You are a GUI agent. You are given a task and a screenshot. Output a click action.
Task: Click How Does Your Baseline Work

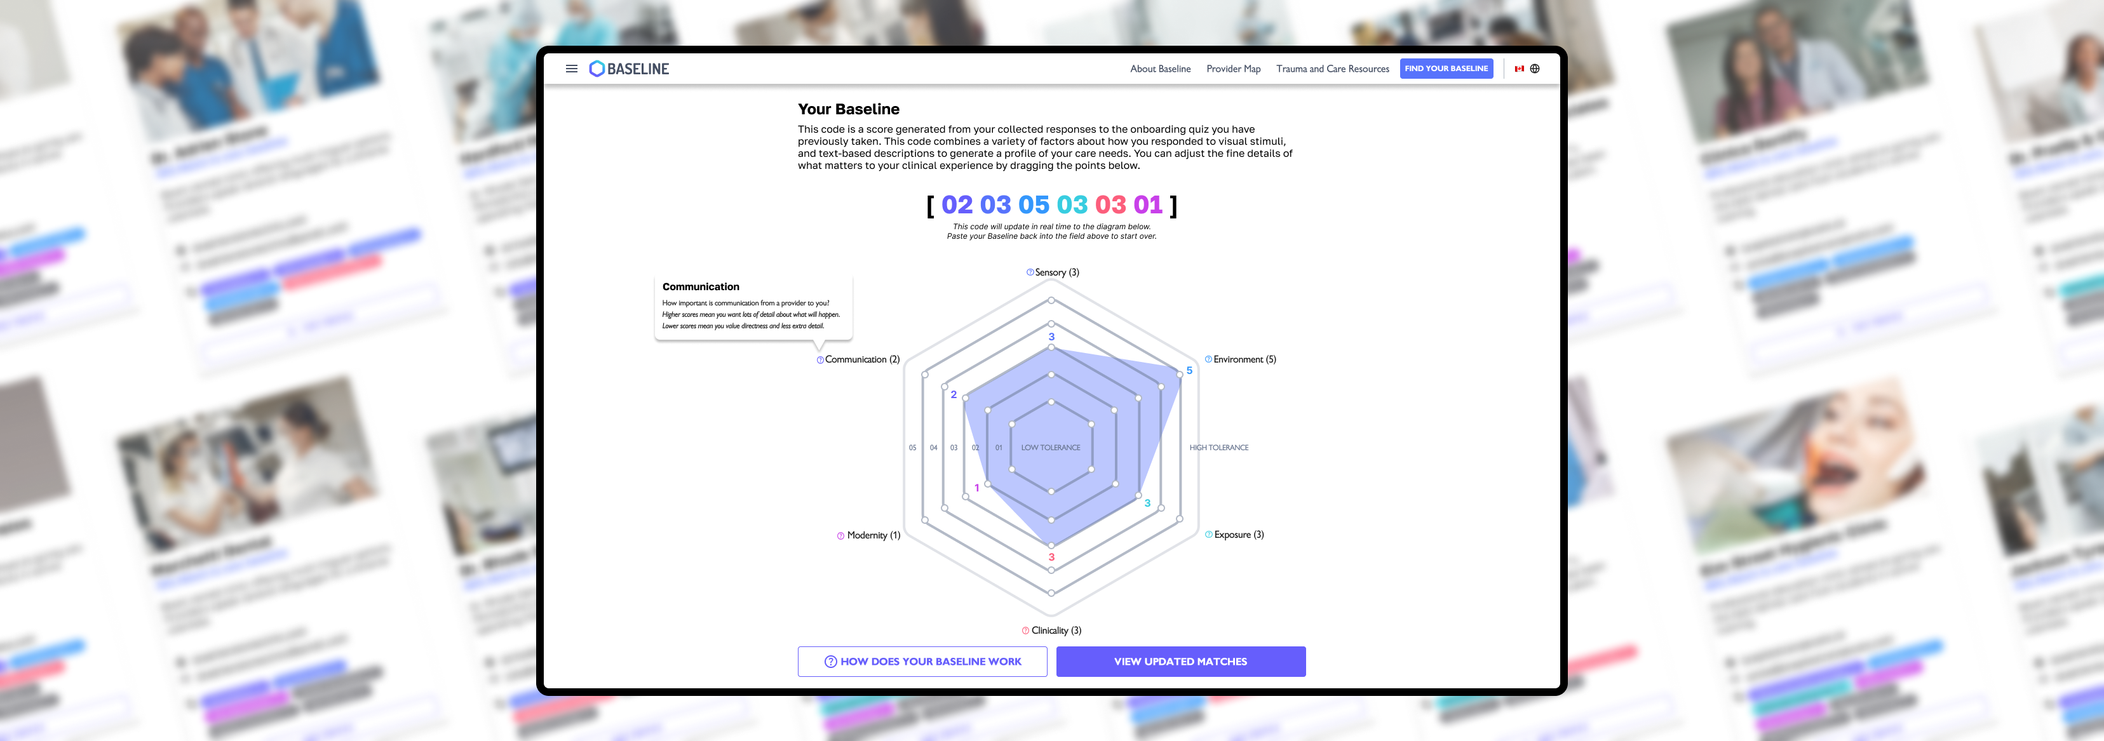tap(922, 662)
